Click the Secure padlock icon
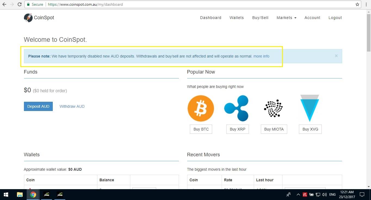This screenshot has width=371, height=200. (28, 4)
